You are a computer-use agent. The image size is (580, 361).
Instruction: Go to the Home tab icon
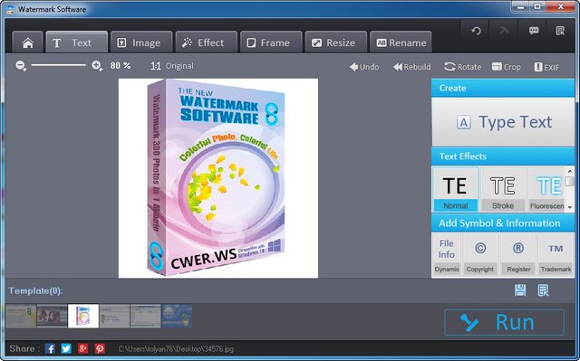[28, 43]
